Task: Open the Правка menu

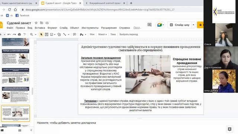Action: pyautogui.click(x=20, y=28)
